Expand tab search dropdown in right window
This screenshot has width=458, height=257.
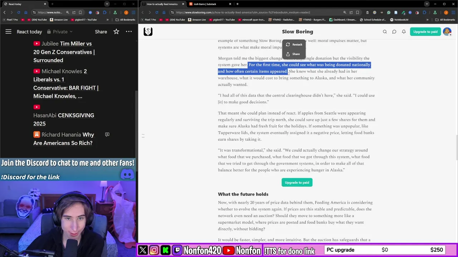click(x=427, y=4)
